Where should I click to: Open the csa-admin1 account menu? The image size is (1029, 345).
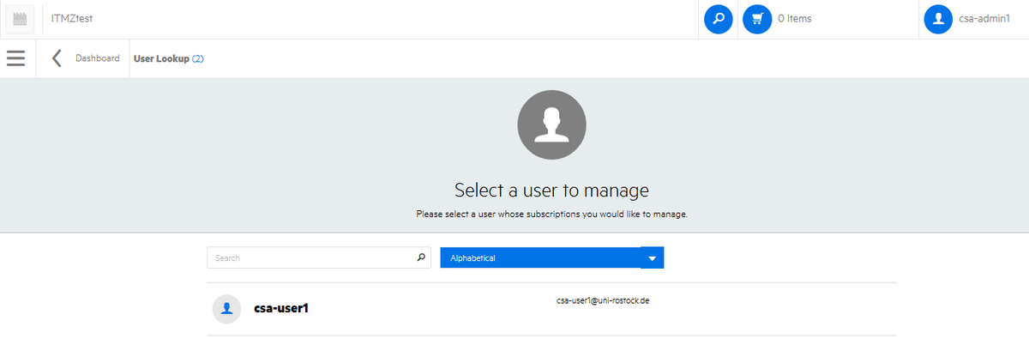click(x=973, y=19)
